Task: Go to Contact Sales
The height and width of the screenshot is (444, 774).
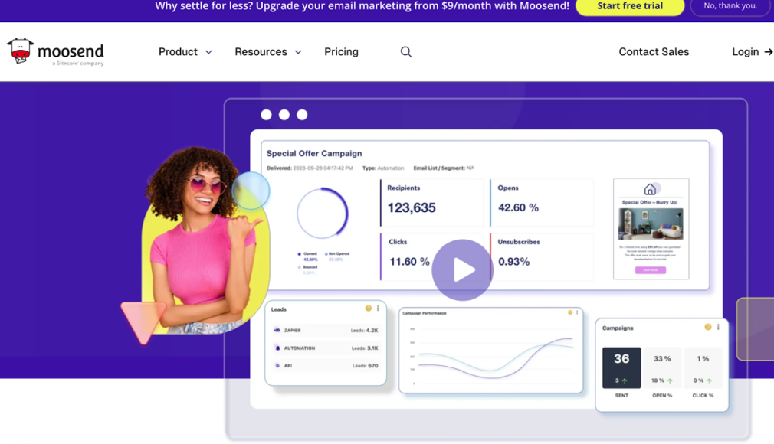Action: [654, 52]
